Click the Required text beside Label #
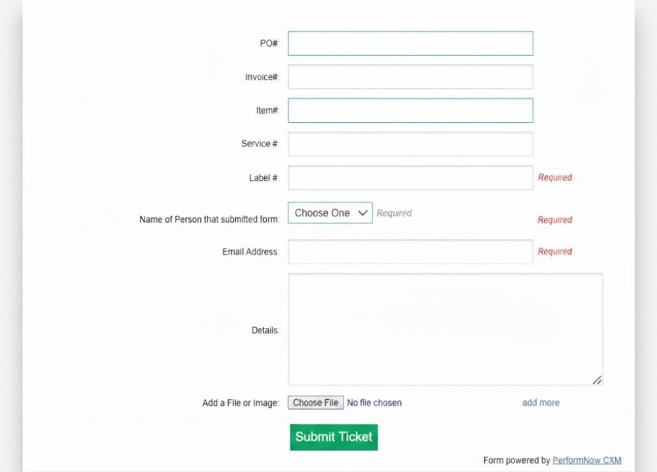The height and width of the screenshot is (472, 657). (x=555, y=177)
